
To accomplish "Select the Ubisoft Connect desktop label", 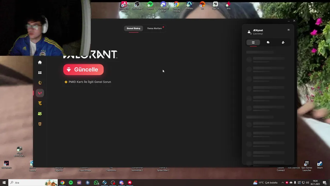I will coord(281,169).
